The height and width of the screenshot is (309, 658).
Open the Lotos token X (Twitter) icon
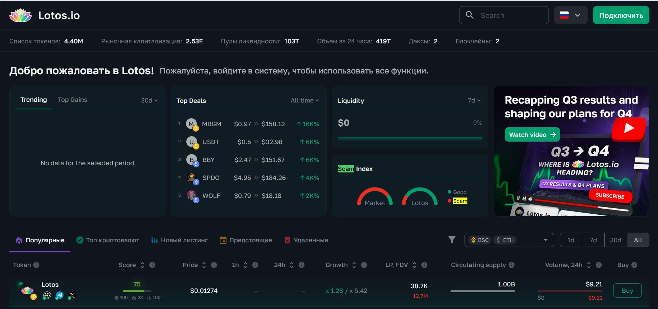72,295
